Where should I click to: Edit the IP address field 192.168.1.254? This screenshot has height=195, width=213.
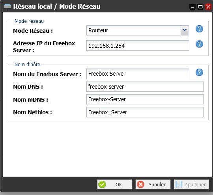click(x=138, y=46)
